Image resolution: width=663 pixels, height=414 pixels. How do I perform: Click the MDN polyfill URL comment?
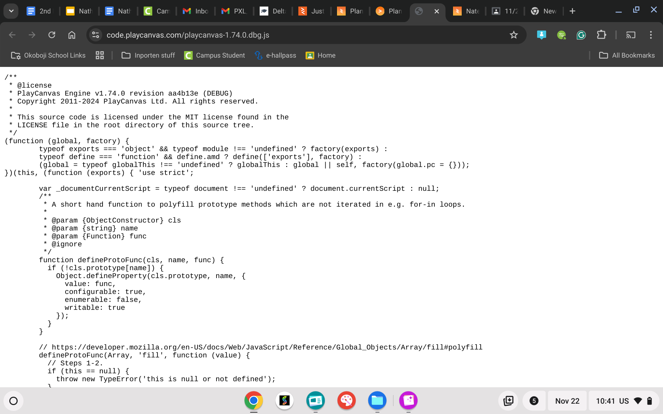tap(261, 347)
